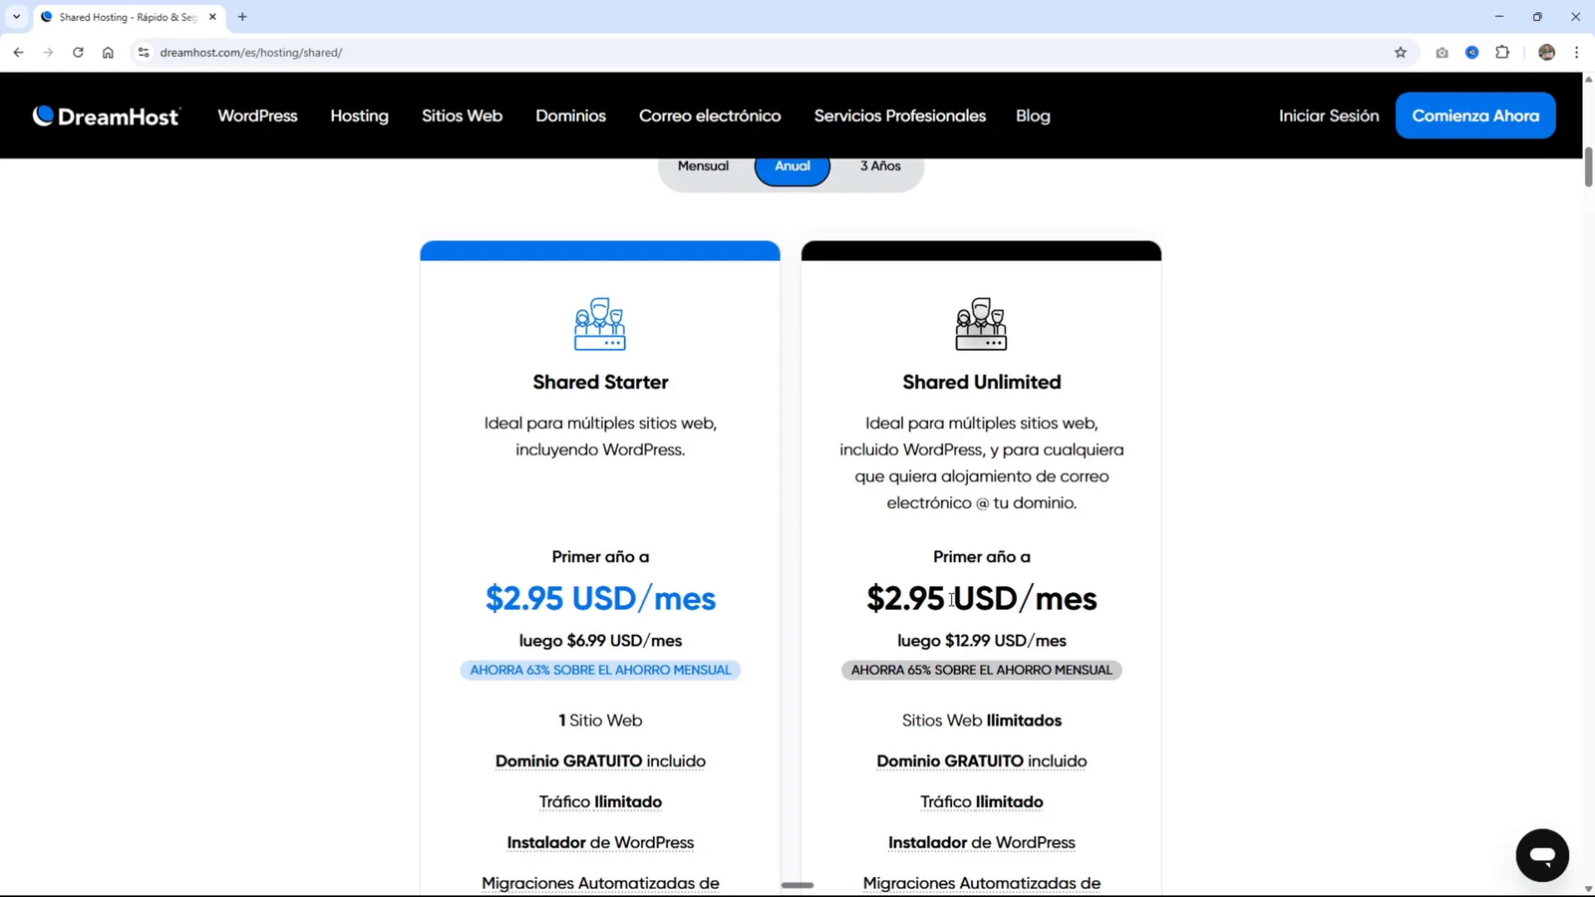Screen dimensions: 1595x897
Task: Click the Comienza Ahora button
Action: tap(1475, 116)
